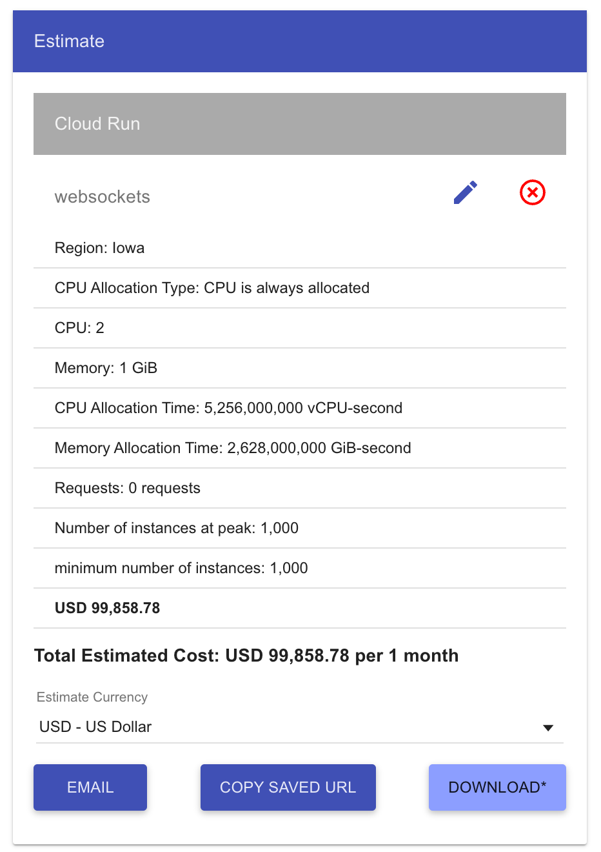
Task: Click the CPU Allocation Time row
Action: coord(228,408)
